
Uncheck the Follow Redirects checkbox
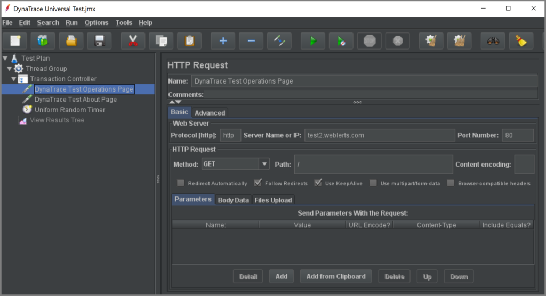coord(258,183)
